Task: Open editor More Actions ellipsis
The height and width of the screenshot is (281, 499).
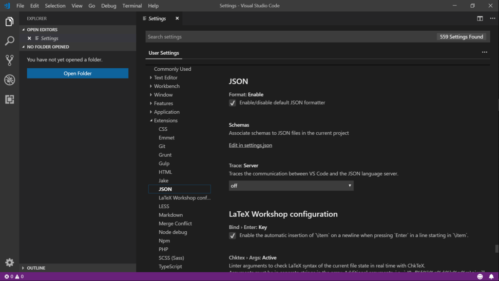Action: coord(492,19)
